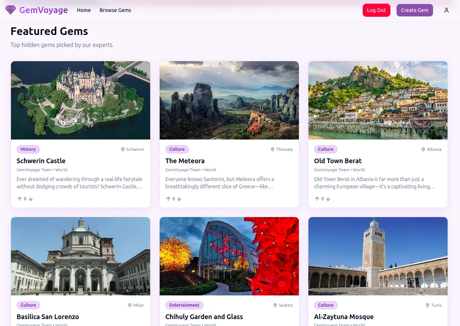
Task: Click the GemVoyage diamond logo icon
Action: click(11, 10)
